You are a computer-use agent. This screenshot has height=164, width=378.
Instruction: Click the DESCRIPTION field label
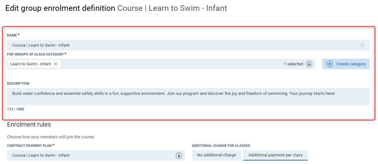(x=18, y=83)
